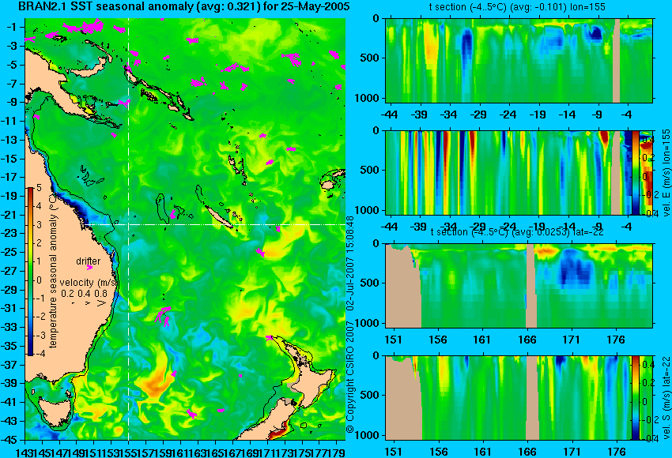672x458 pixels.
Task: Click the 'drifter' legend label
Action: [x=89, y=261]
